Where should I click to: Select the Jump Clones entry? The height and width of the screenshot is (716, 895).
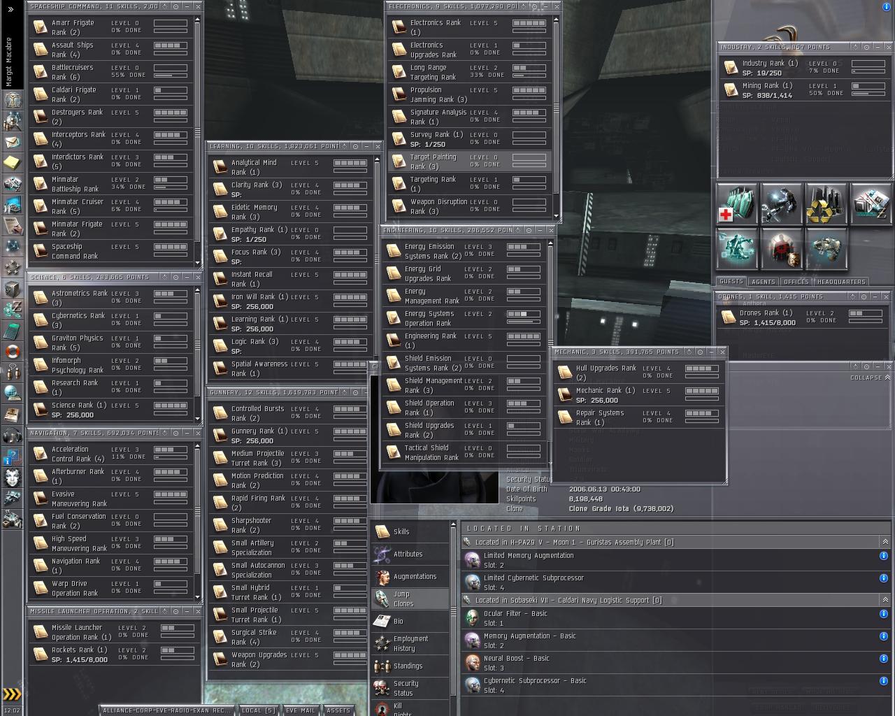[410, 599]
